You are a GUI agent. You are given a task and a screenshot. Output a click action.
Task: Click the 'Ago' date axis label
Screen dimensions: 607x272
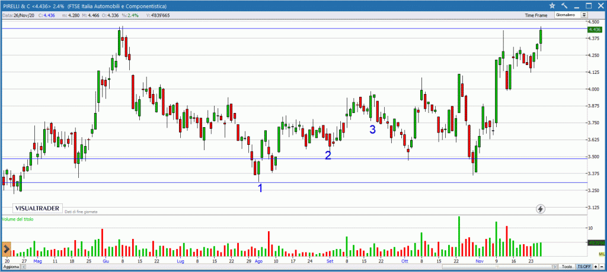click(x=259, y=261)
